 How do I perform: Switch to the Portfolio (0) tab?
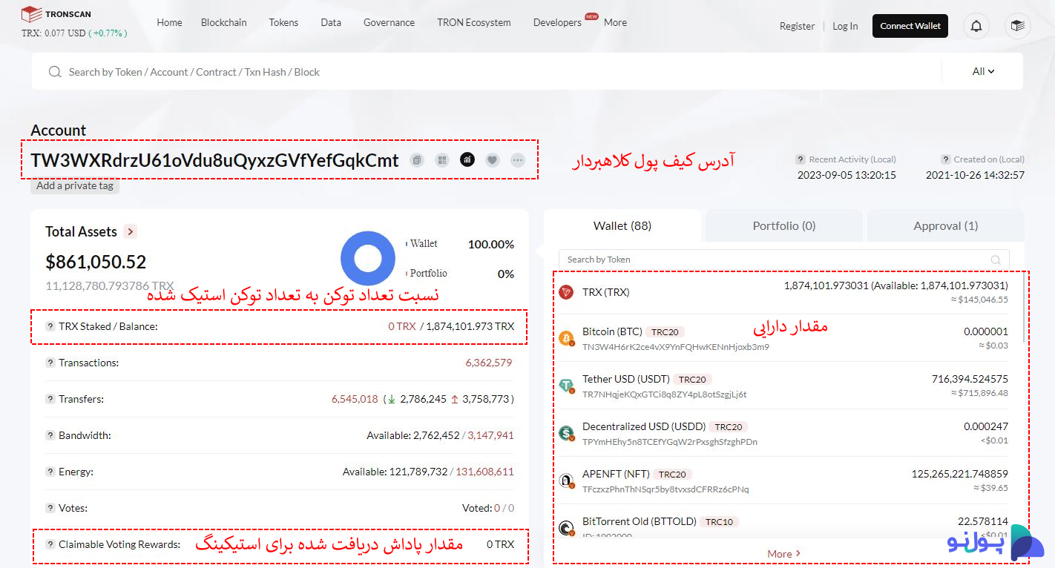(784, 225)
